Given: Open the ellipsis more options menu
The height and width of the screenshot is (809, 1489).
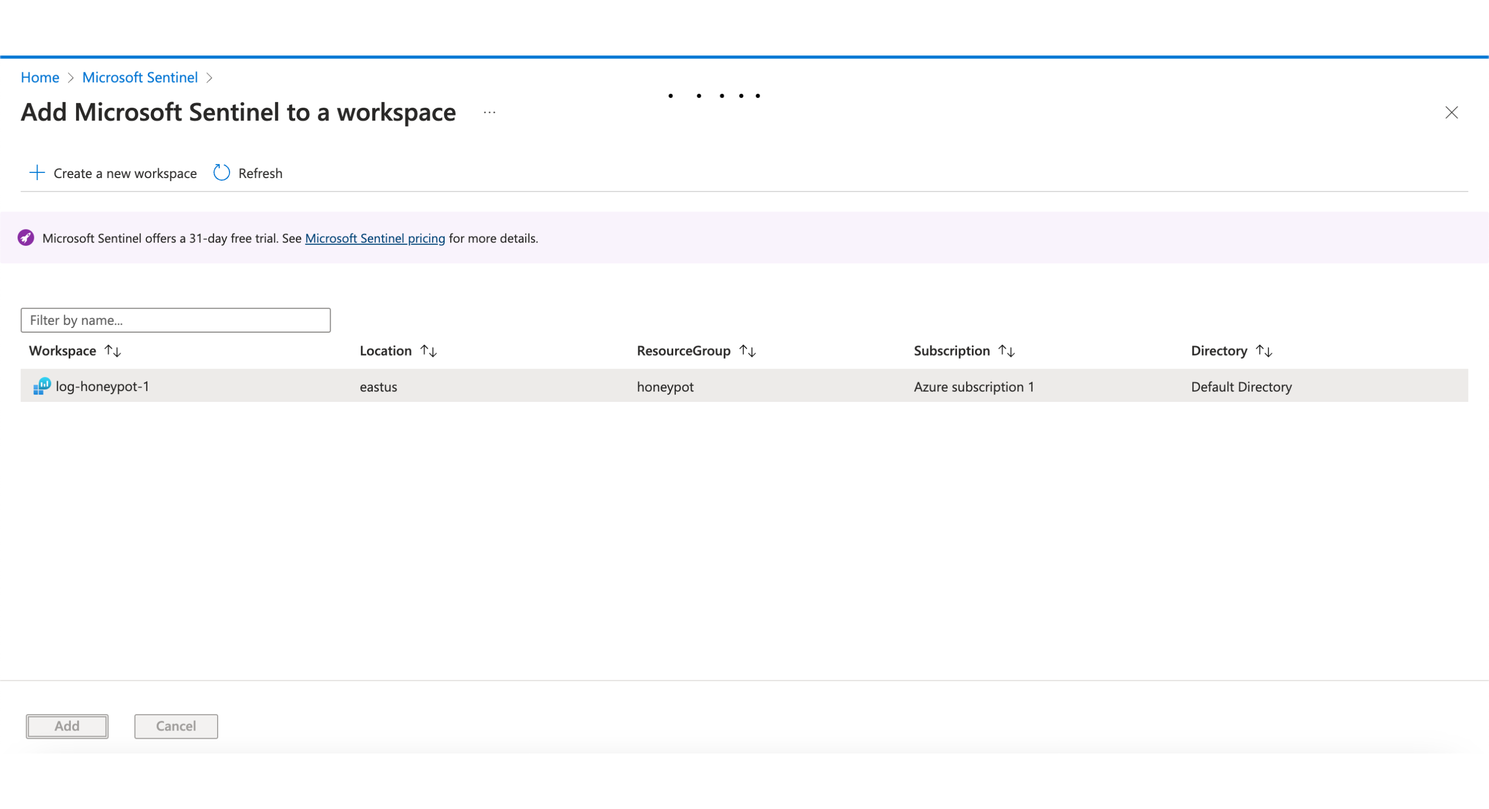Looking at the screenshot, I should [x=489, y=112].
